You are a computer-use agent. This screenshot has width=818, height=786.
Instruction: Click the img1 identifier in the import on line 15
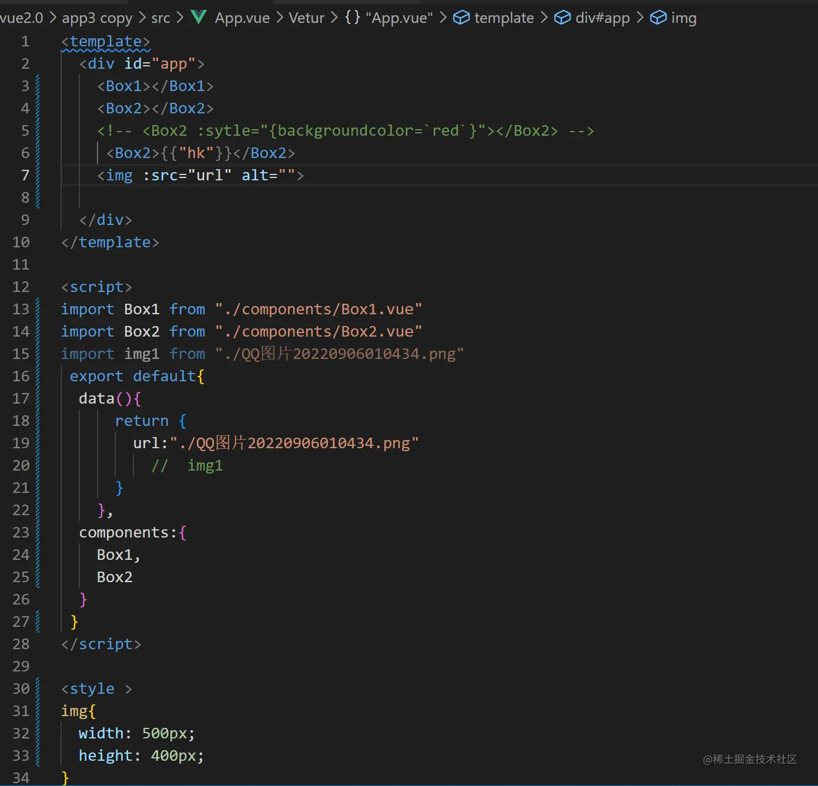point(142,354)
